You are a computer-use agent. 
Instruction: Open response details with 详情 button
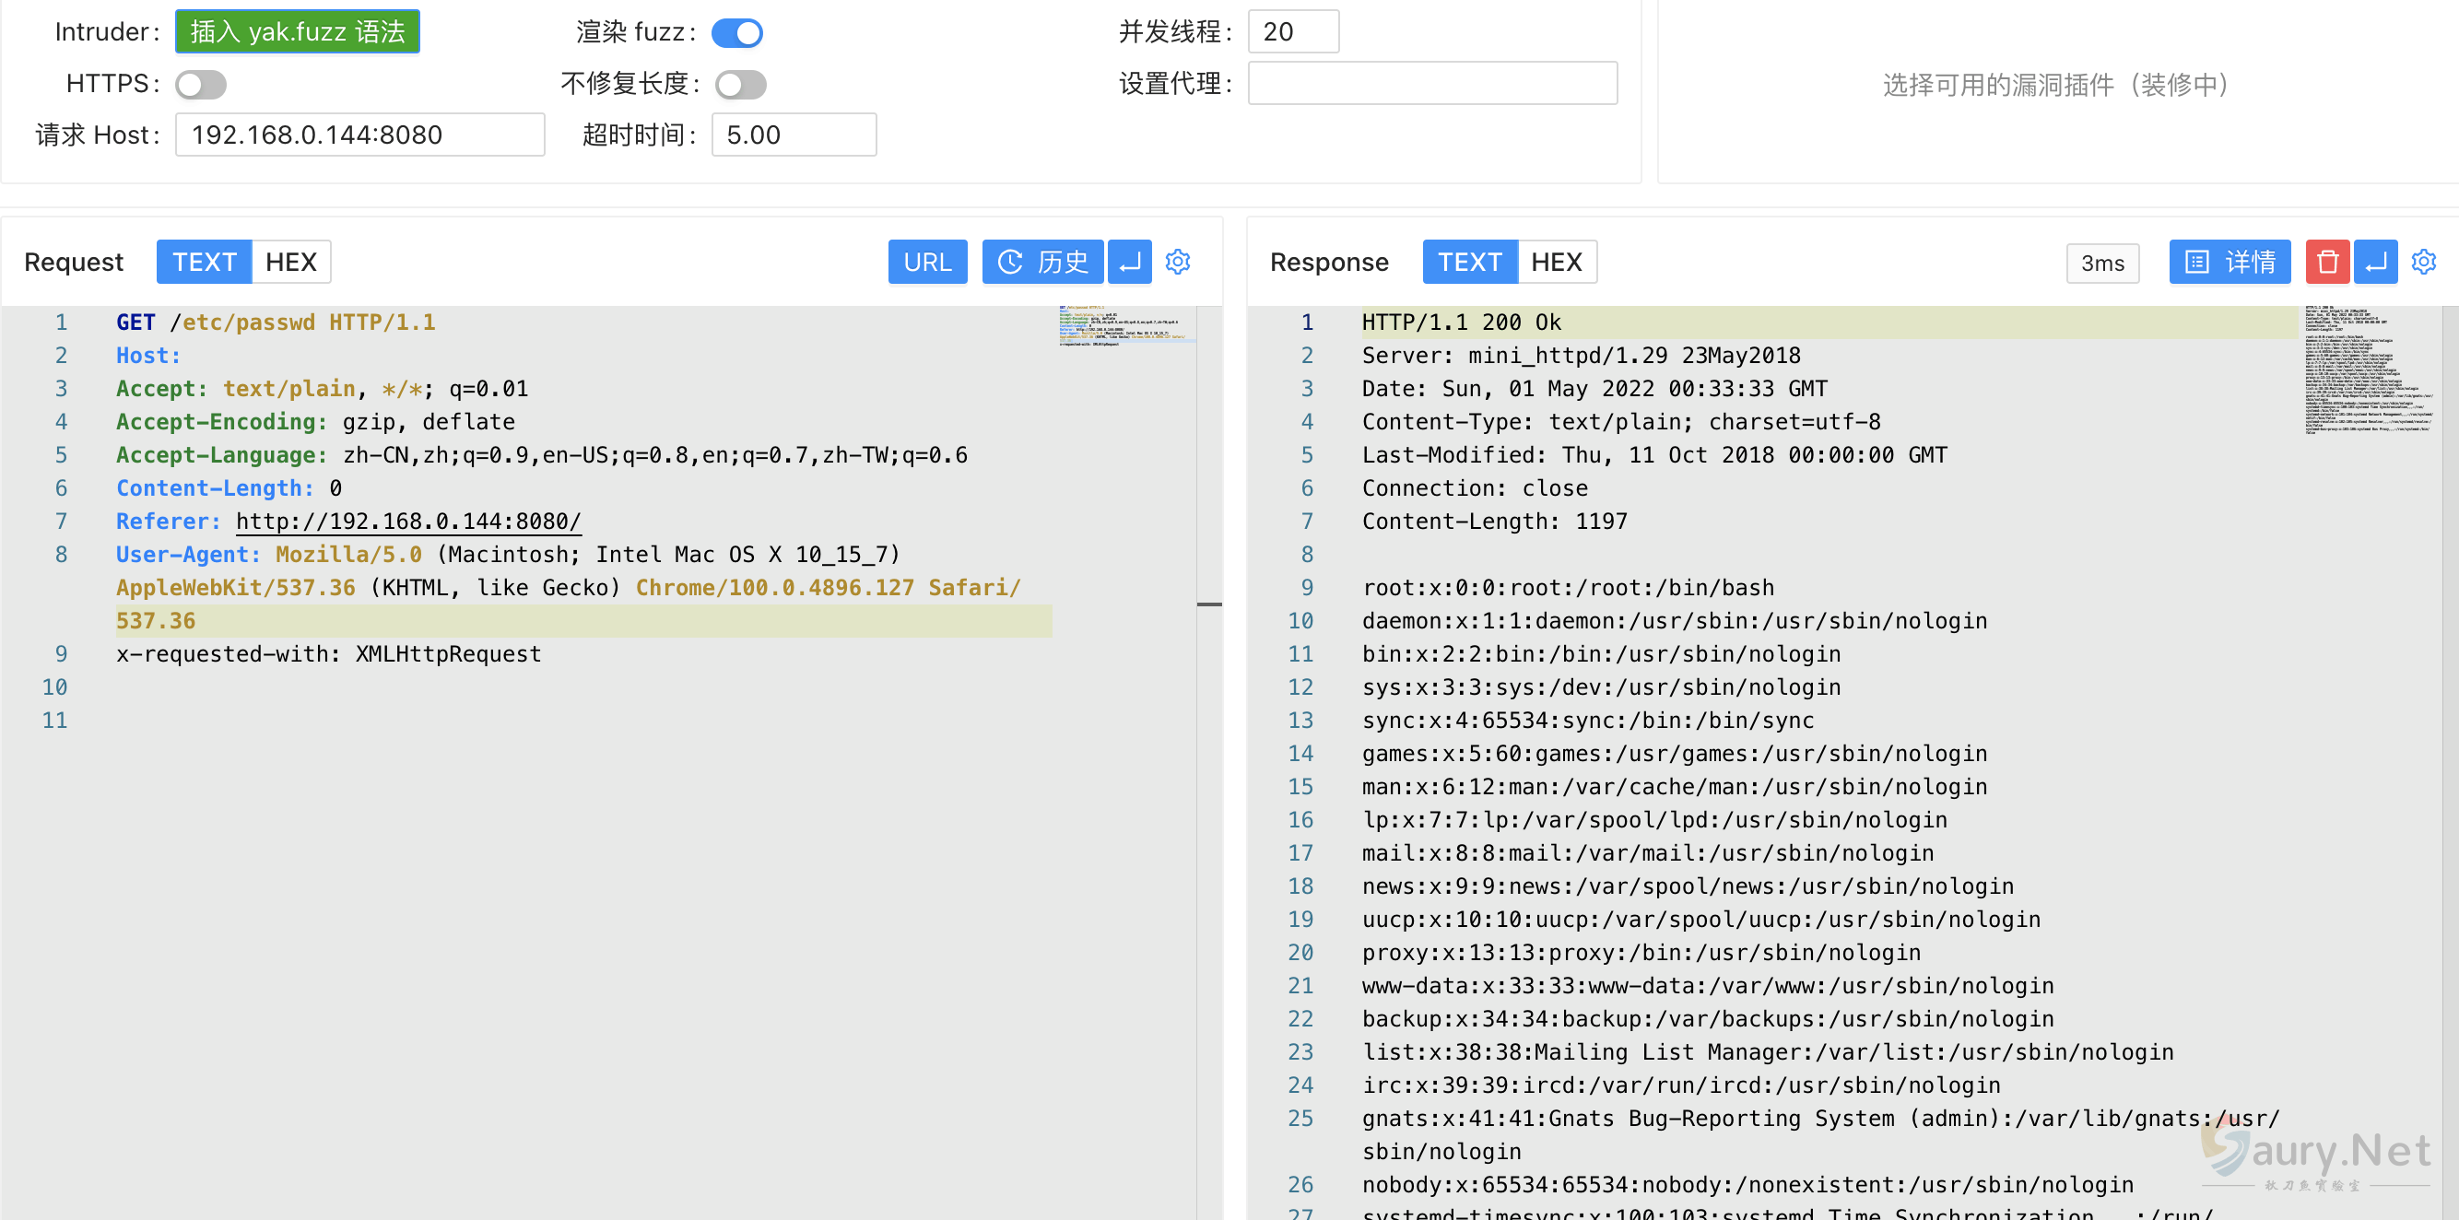pos(2229,262)
